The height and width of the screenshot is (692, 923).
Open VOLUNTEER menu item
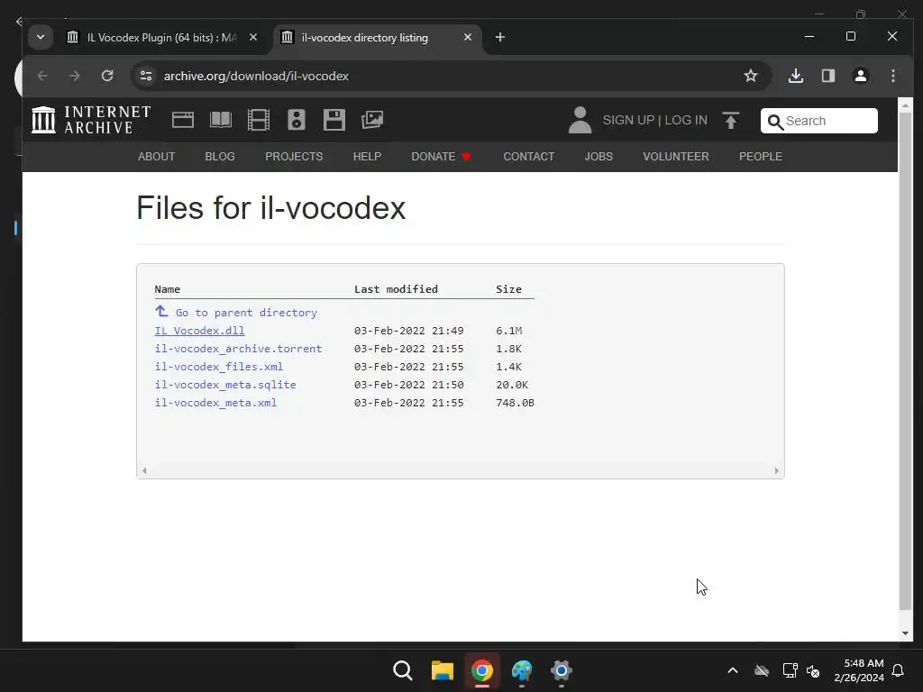(x=676, y=157)
